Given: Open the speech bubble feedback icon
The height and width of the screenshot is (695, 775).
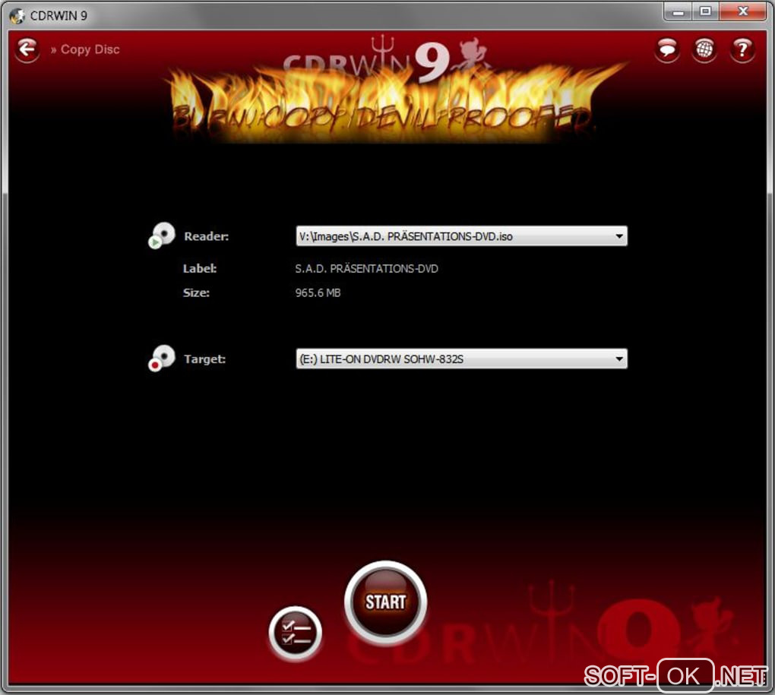Looking at the screenshot, I should click(667, 49).
